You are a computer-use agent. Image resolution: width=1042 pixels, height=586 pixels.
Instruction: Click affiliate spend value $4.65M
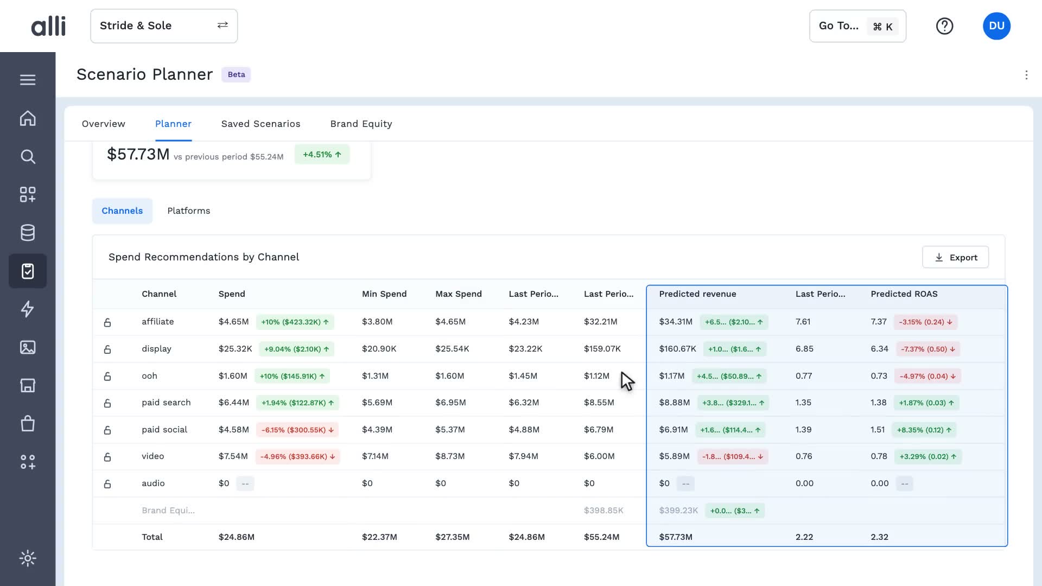click(x=233, y=322)
